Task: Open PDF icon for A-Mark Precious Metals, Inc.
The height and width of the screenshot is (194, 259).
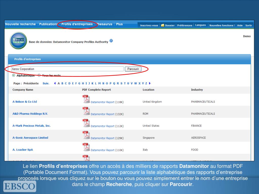Action: tap(86, 123)
